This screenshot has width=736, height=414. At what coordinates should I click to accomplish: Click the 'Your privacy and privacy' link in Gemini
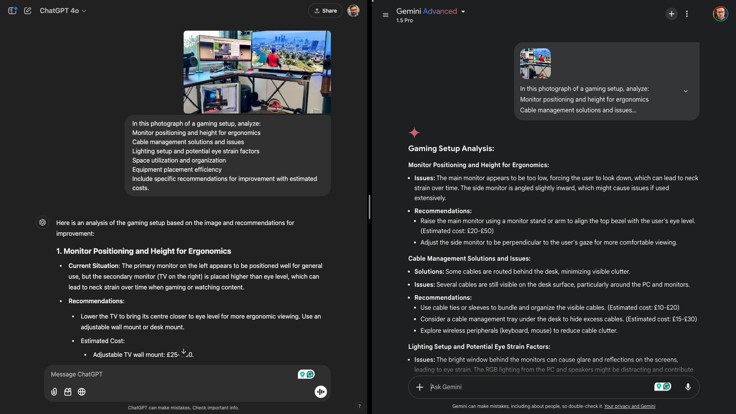pyautogui.click(x=630, y=406)
